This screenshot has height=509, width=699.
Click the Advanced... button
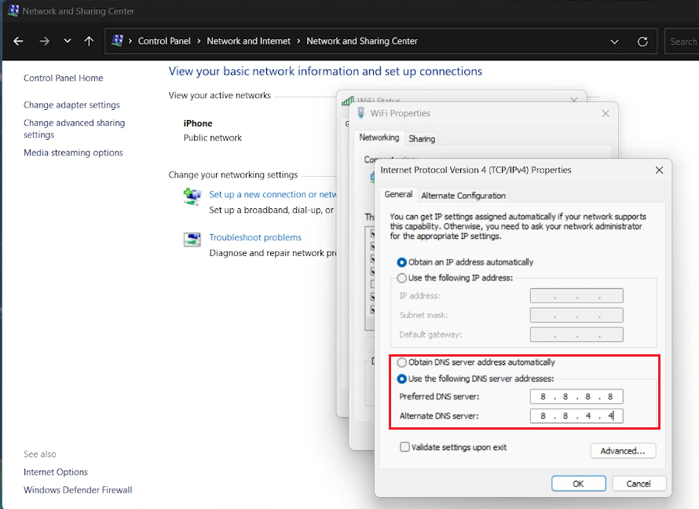pos(622,451)
